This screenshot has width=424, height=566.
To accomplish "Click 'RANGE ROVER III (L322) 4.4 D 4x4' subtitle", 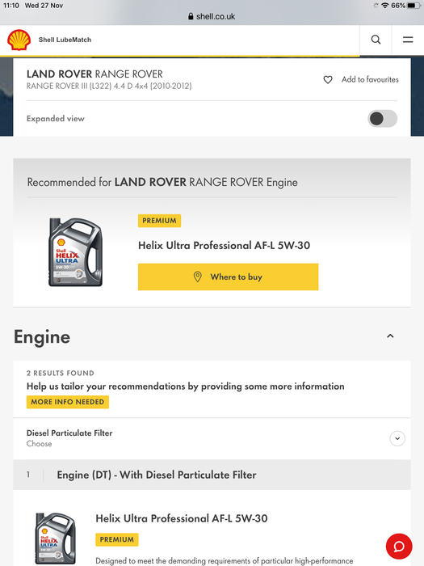I will [x=109, y=87].
